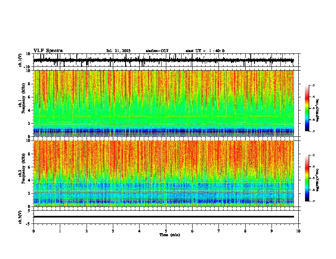Click time axis tick label "7"
Viewport: 336px width, 259px height.
coord(219,231)
